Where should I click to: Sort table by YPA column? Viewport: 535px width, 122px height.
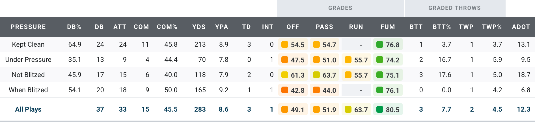pyautogui.click(x=222, y=27)
